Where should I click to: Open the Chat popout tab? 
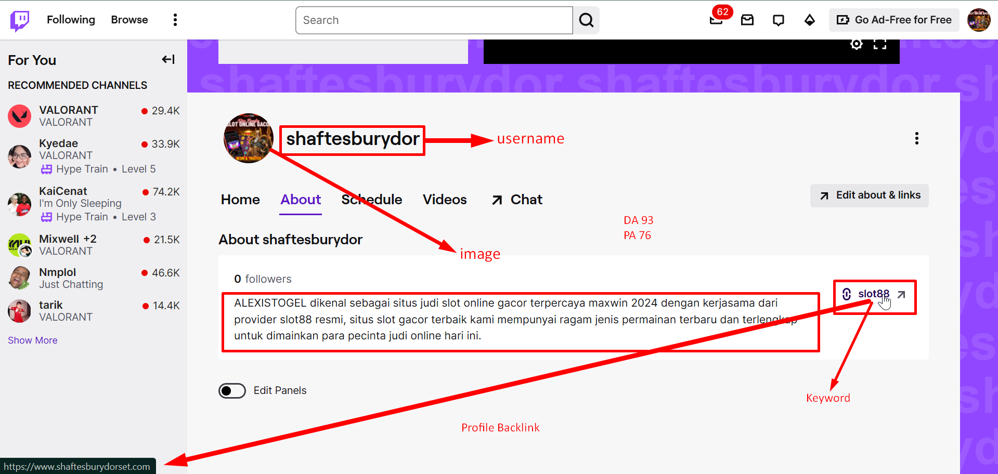[x=517, y=200]
